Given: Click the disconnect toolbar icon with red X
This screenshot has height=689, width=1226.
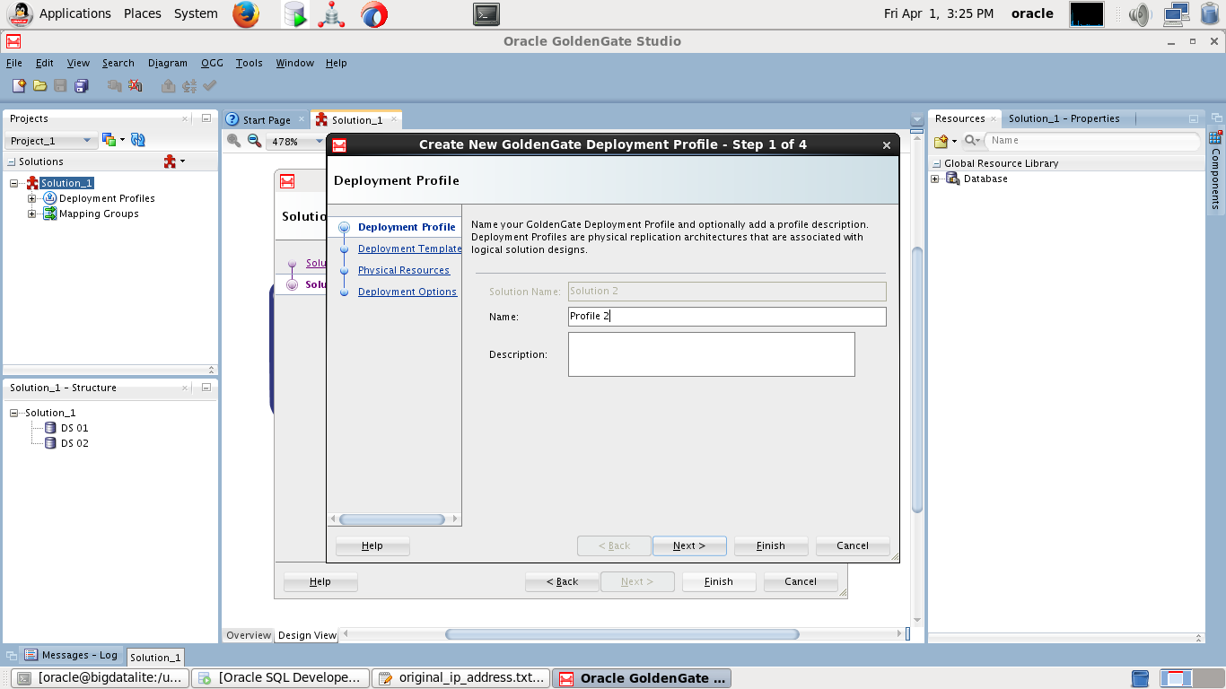Looking at the screenshot, I should [x=135, y=85].
